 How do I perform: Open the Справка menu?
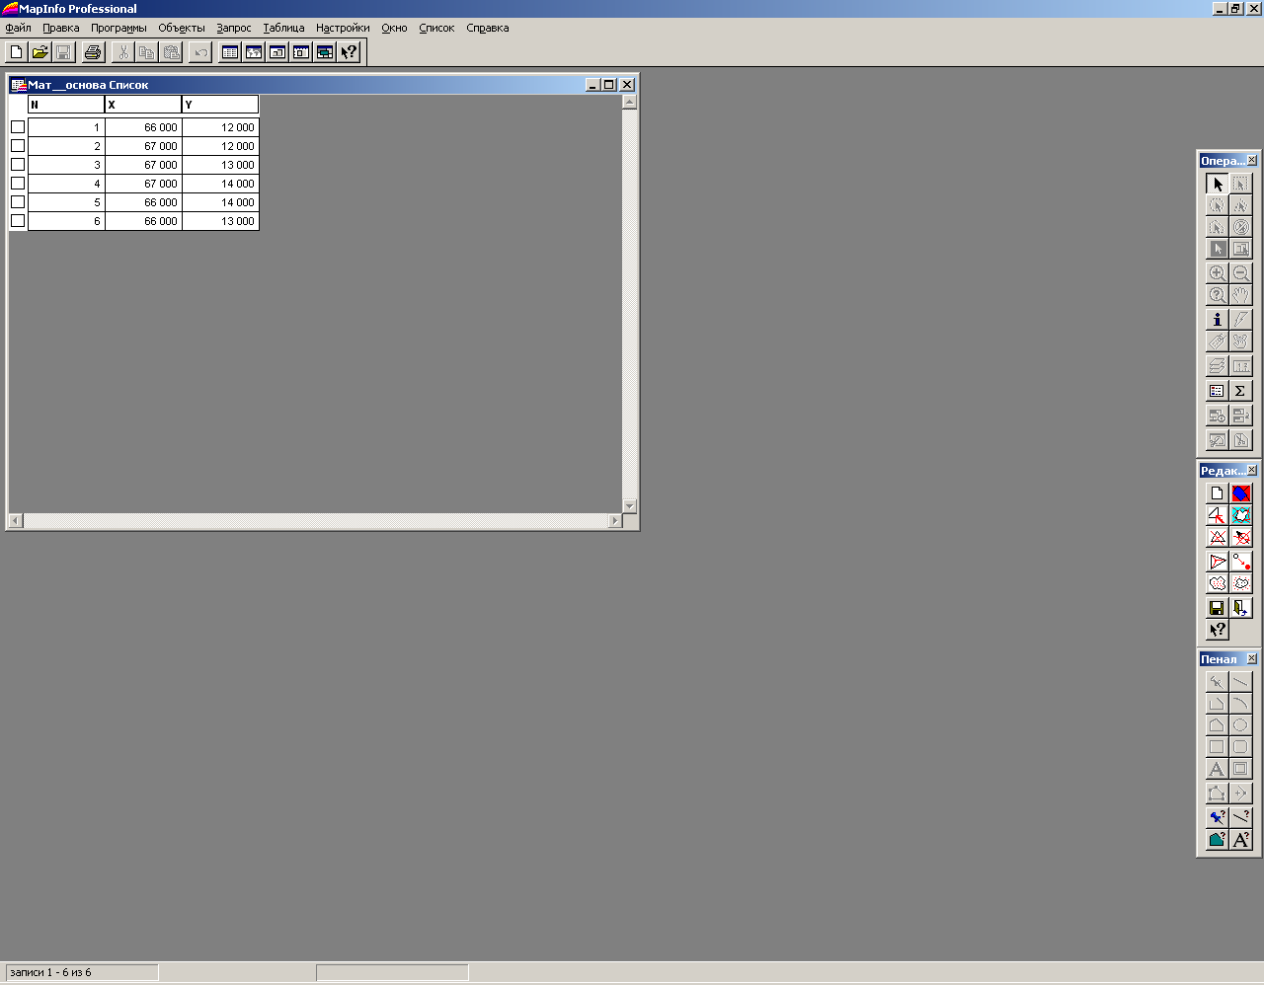click(488, 28)
